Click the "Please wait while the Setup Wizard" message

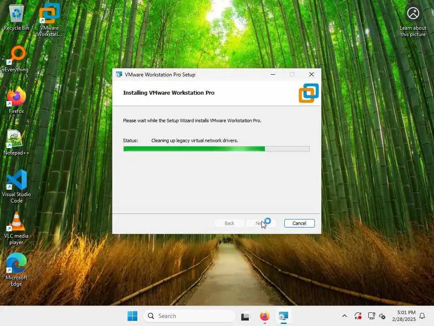192,121
